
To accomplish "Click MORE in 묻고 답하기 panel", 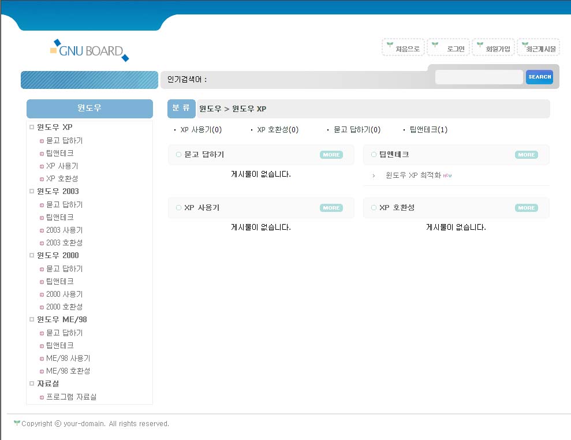I will (x=331, y=155).
